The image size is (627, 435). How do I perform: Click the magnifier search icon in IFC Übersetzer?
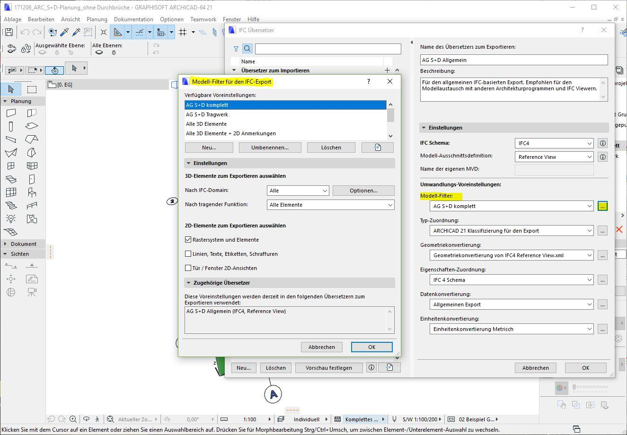pos(247,49)
